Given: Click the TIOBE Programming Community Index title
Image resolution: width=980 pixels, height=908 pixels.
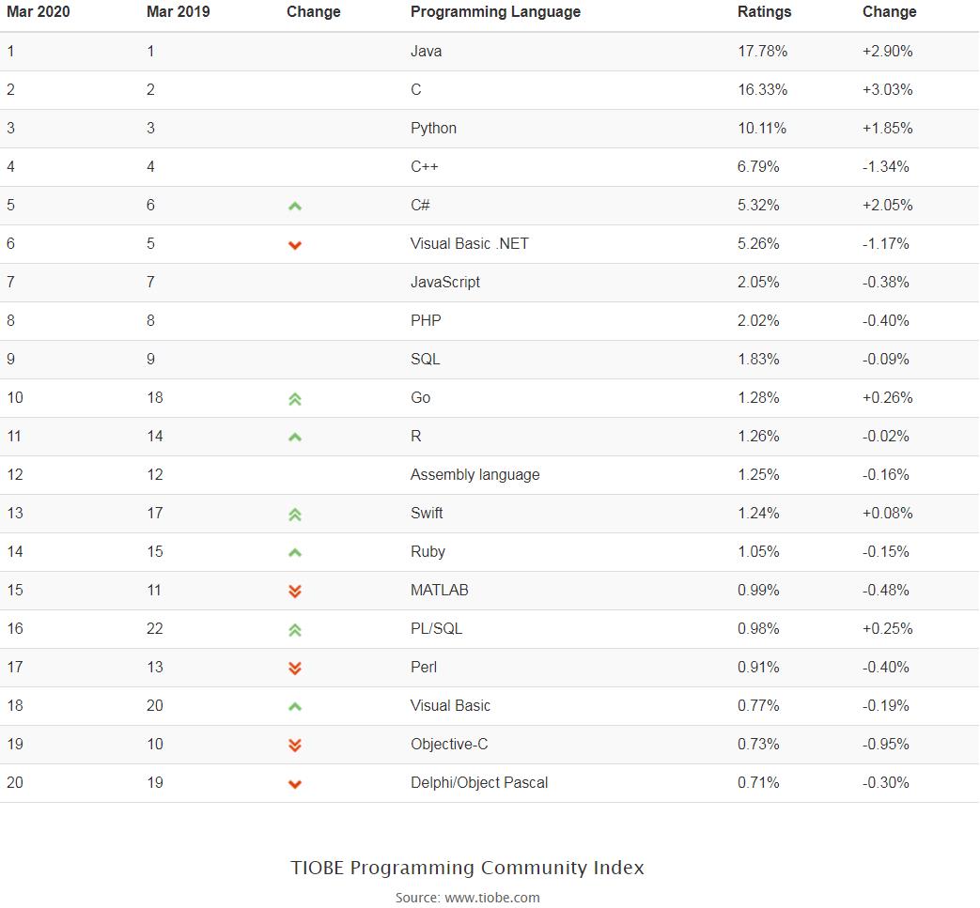Looking at the screenshot, I should (467, 868).
